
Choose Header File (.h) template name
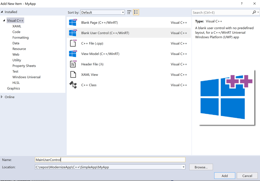click(92, 64)
